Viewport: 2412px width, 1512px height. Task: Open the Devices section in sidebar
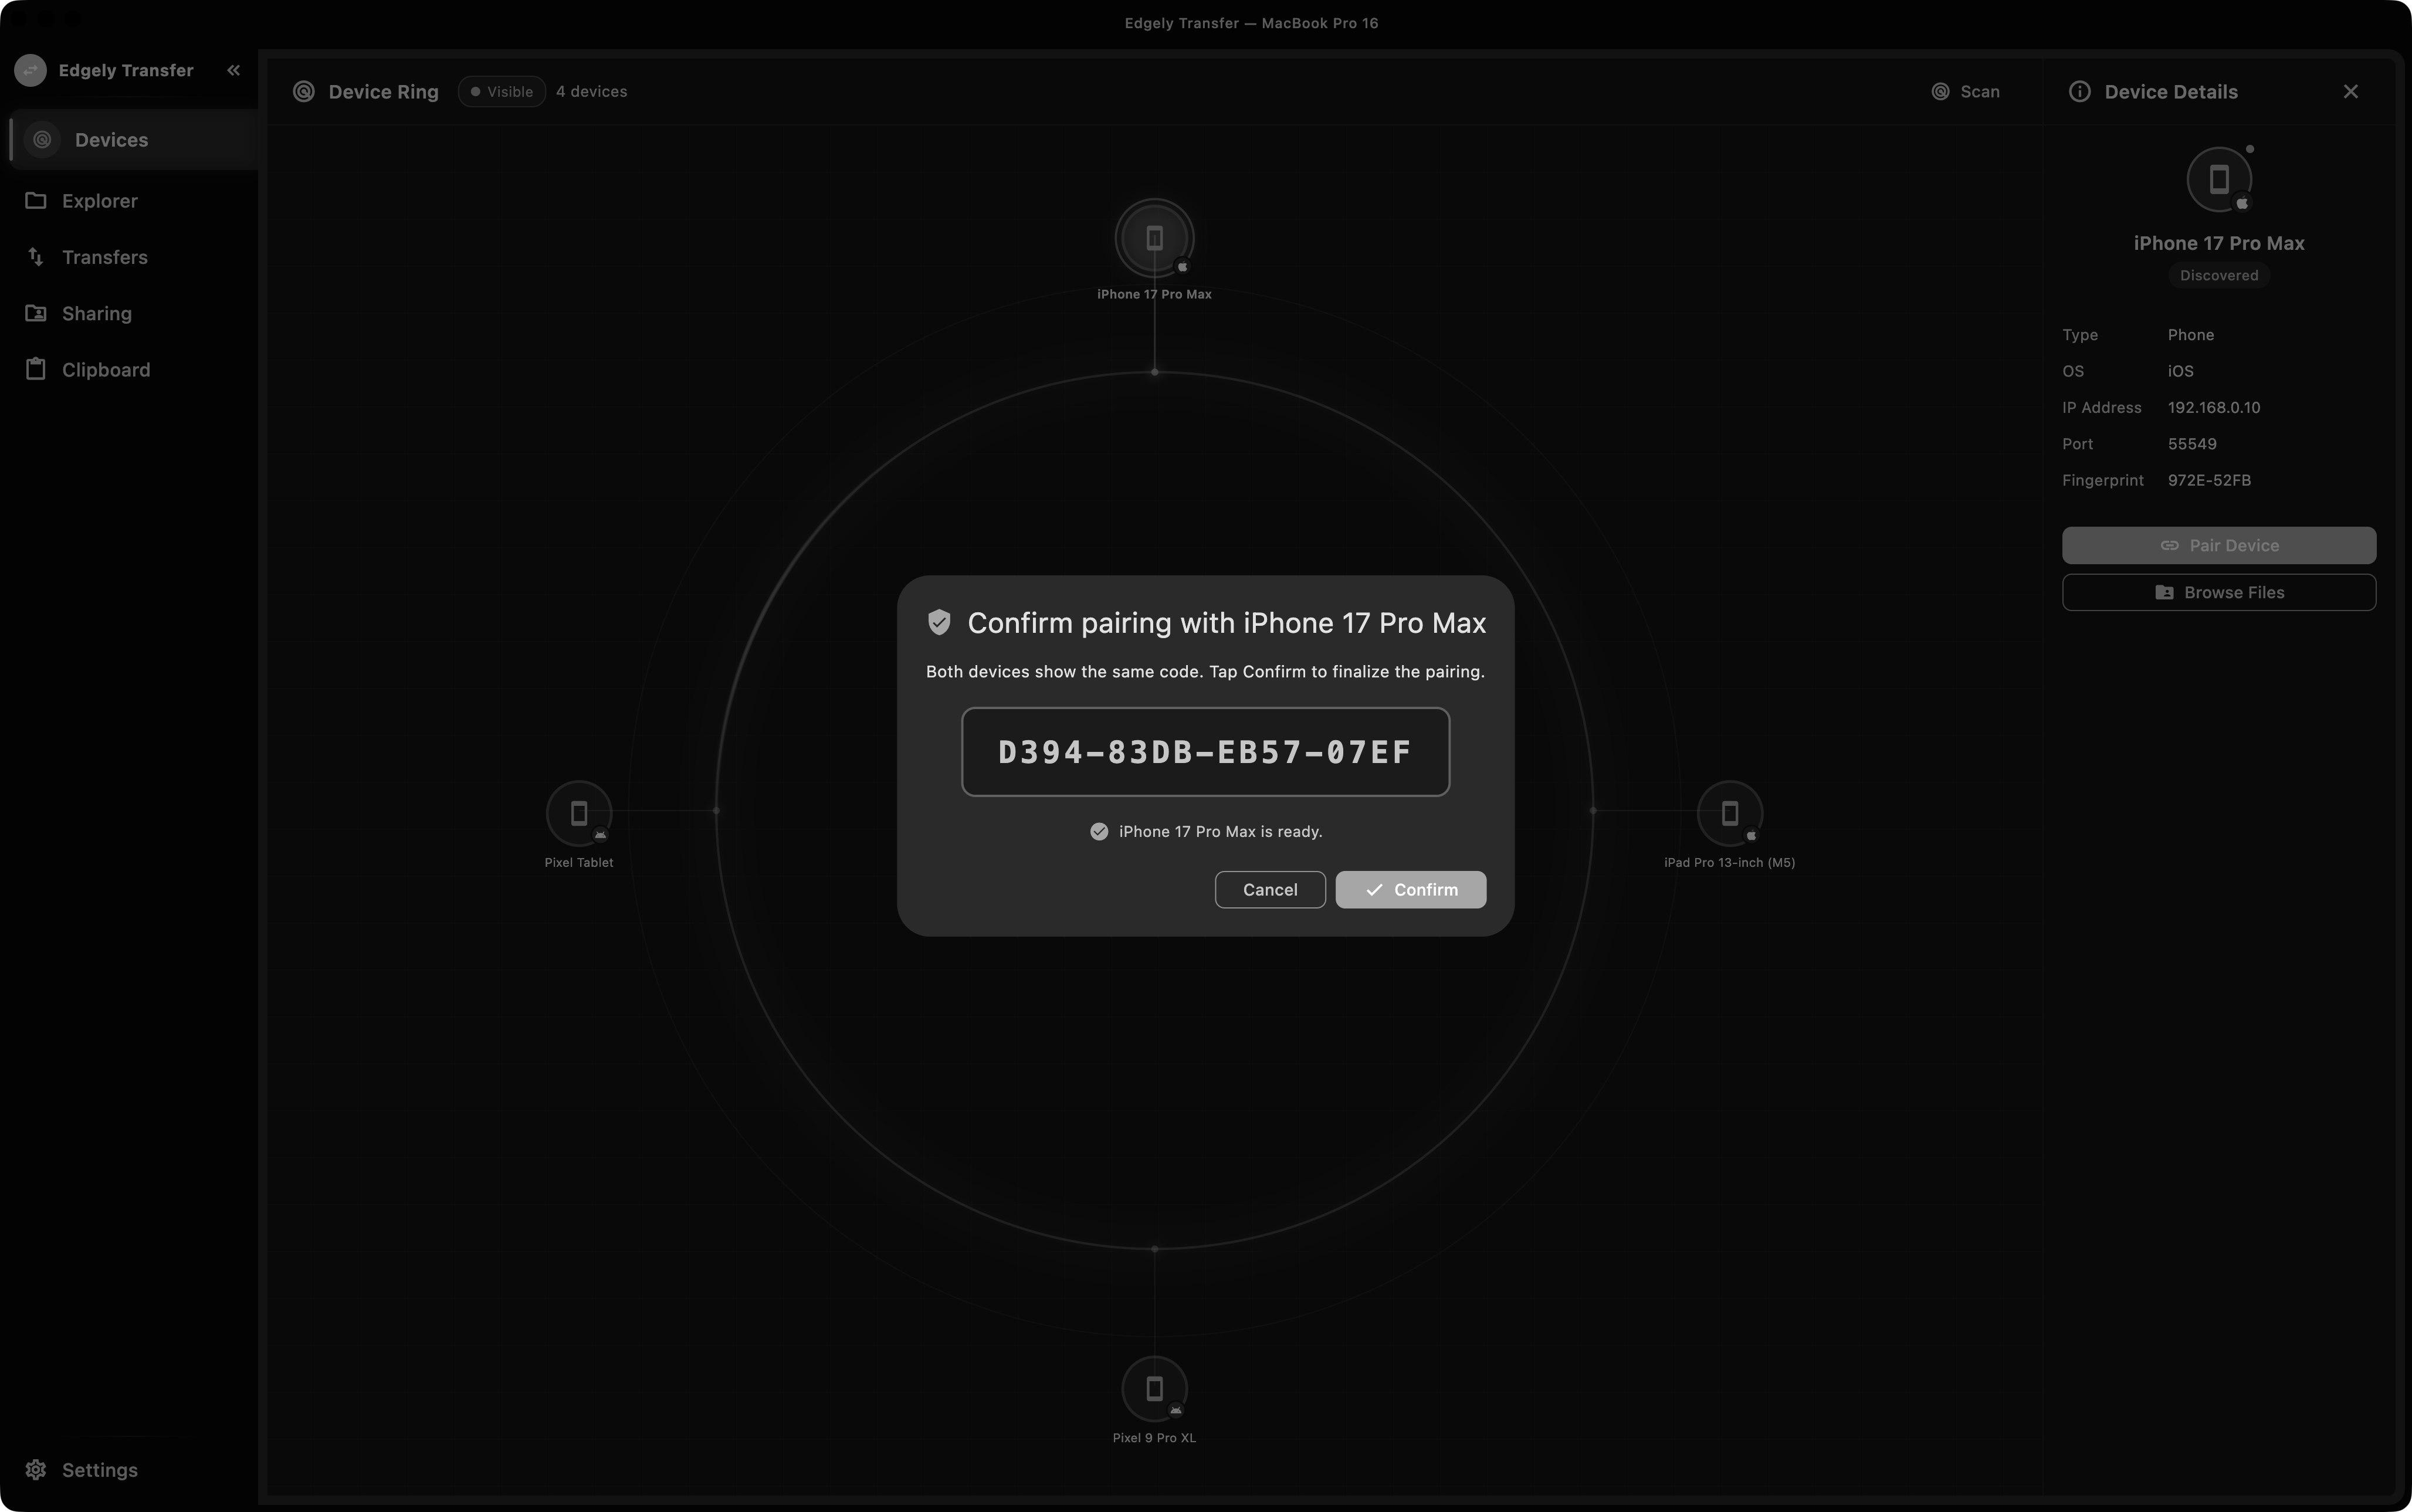coord(133,140)
